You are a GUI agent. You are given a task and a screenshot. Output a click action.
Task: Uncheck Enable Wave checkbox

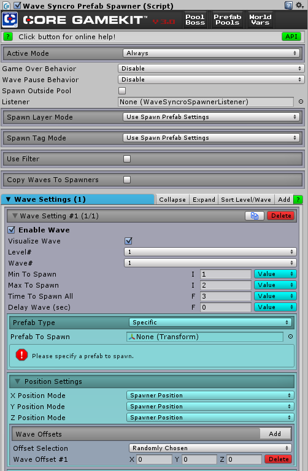12,230
